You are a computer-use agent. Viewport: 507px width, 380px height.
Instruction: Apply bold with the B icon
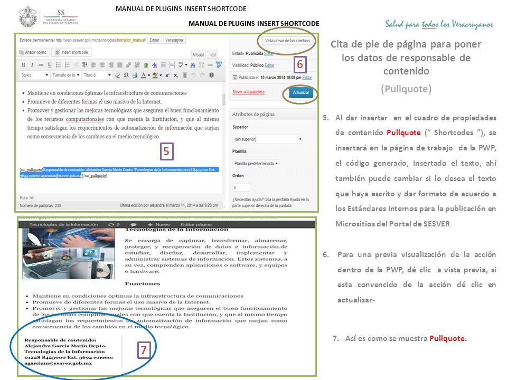24,65
